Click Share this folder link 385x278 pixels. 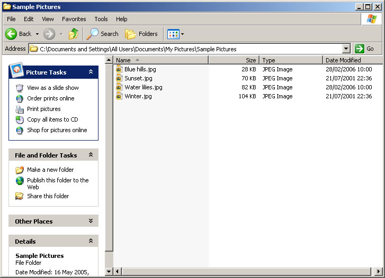point(48,196)
